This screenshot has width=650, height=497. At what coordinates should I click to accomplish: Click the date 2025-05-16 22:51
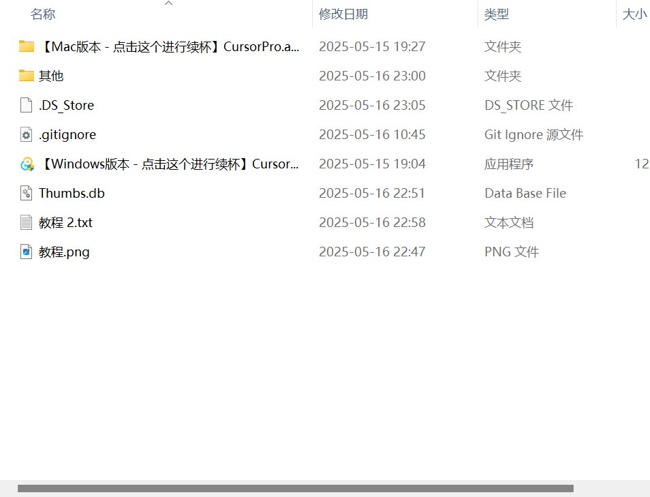372,194
